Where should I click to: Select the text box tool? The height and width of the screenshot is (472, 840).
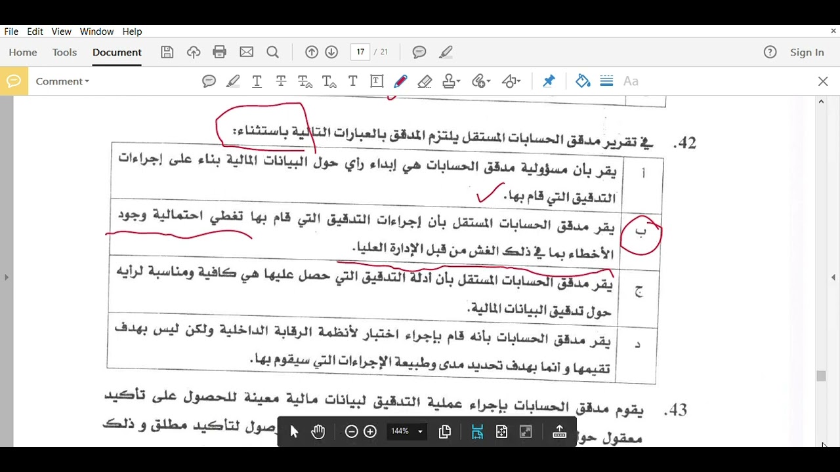(x=377, y=81)
